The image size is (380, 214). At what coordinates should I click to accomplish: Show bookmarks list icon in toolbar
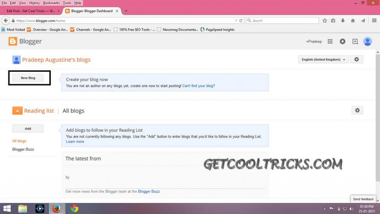pyautogui.click(x=333, y=21)
